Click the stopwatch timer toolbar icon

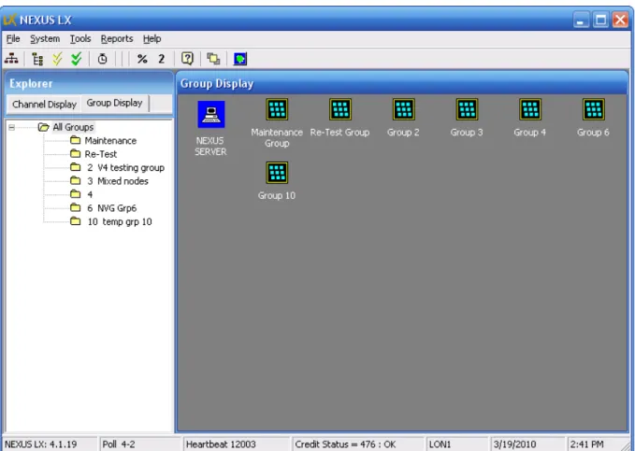click(103, 59)
